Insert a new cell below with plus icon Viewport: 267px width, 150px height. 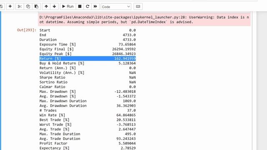pos(10,7)
